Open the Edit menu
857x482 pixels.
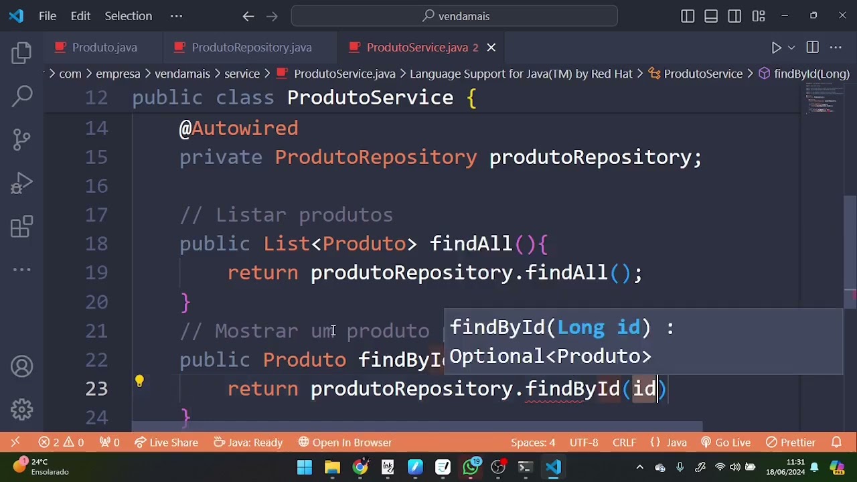tap(80, 16)
